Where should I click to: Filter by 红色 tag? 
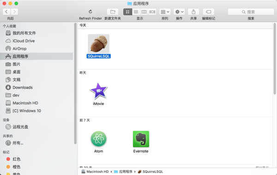[36, 159]
